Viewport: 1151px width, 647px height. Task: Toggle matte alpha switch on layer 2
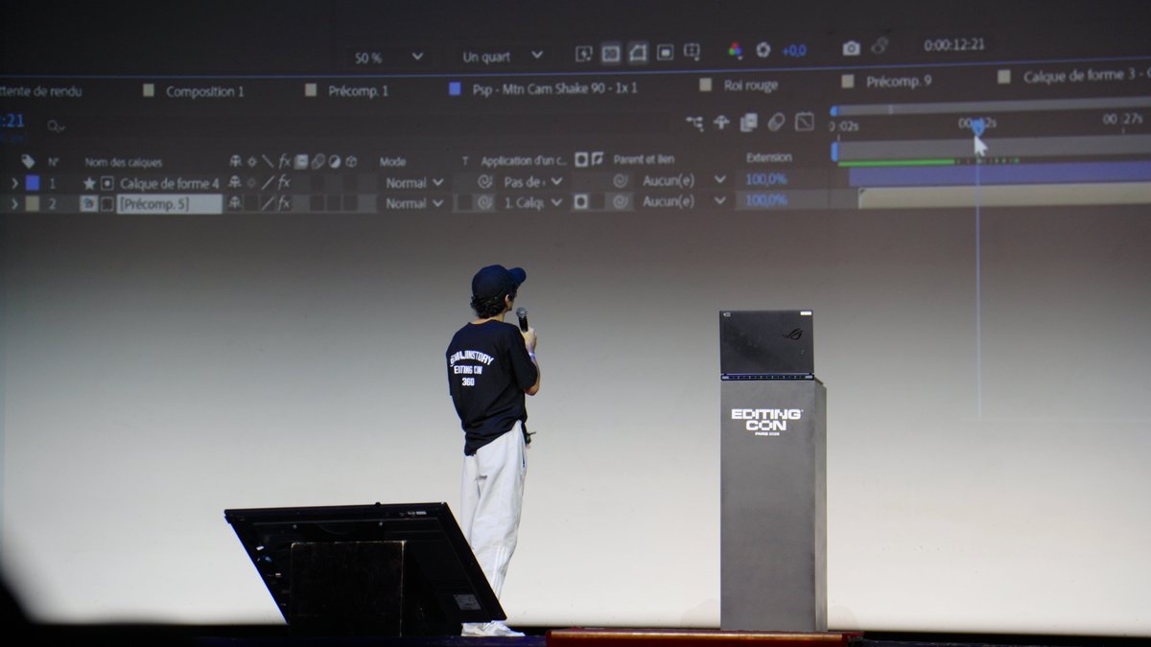pos(580,201)
